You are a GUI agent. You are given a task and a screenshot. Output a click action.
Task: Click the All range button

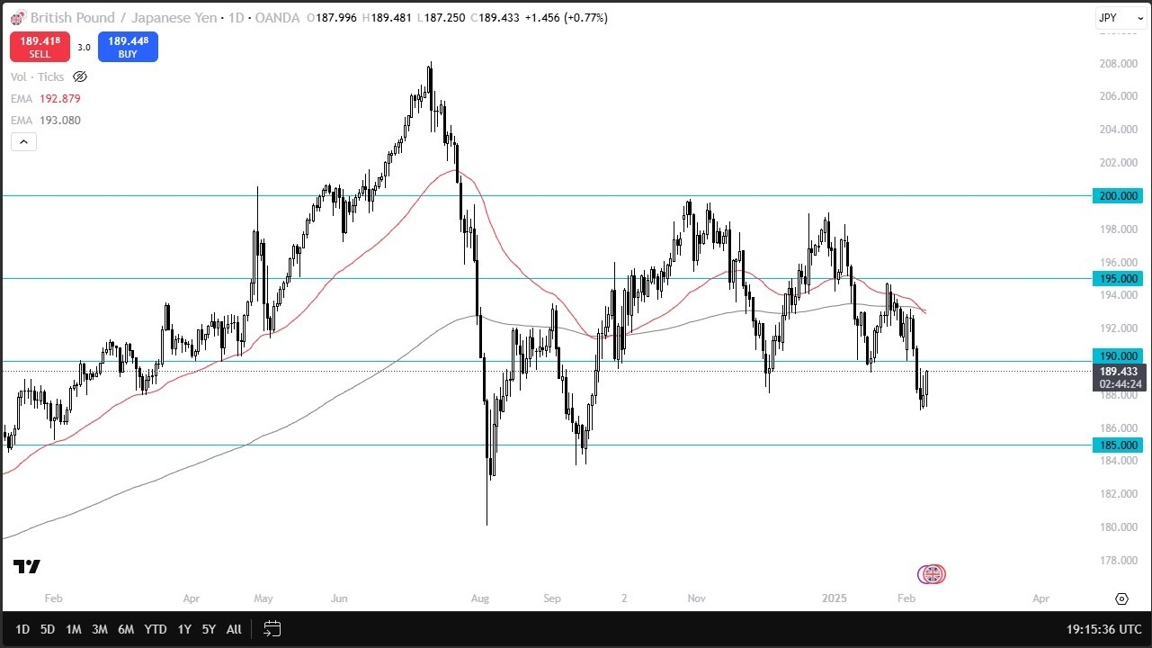click(233, 629)
